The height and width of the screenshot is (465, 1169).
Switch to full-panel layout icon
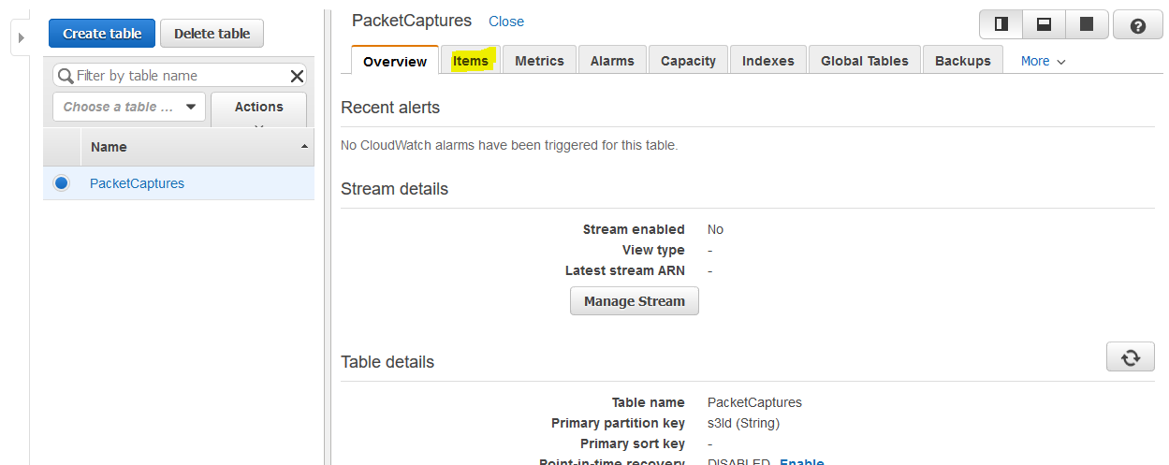click(x=1087, y=24)
